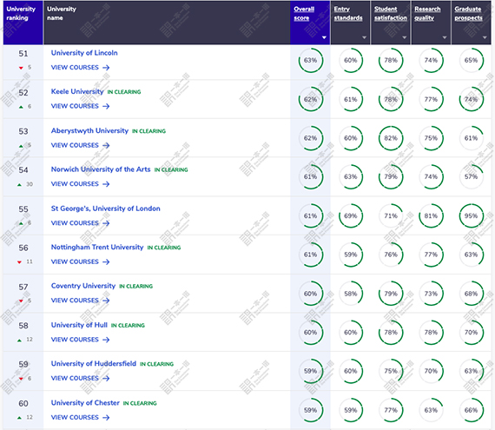Open University of Chester page

pos(85,403)
